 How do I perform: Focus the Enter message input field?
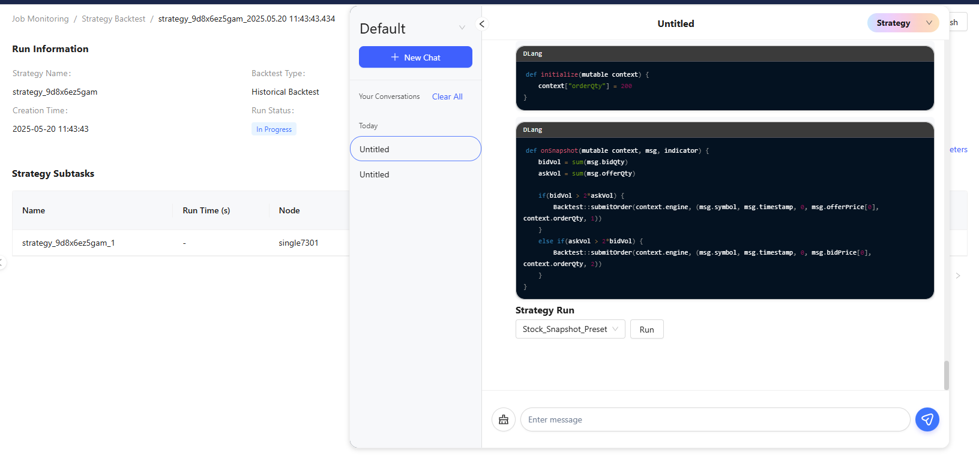point(715,419)
